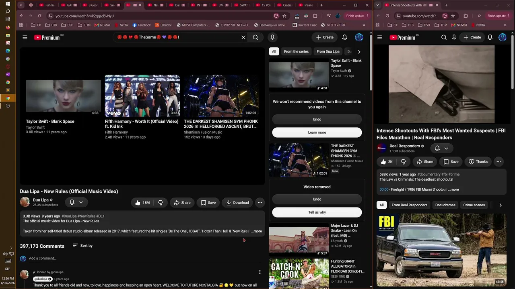Open the #DuaLipa hashtag link
515x289 pixels.
coord(69,216)
